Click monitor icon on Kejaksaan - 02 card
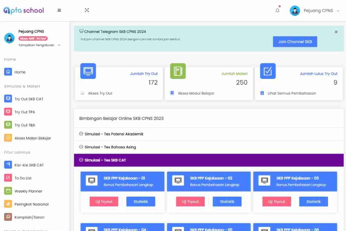Image resolution: width=346 pixels, height=231 pixels. click(x=178, y=180)
